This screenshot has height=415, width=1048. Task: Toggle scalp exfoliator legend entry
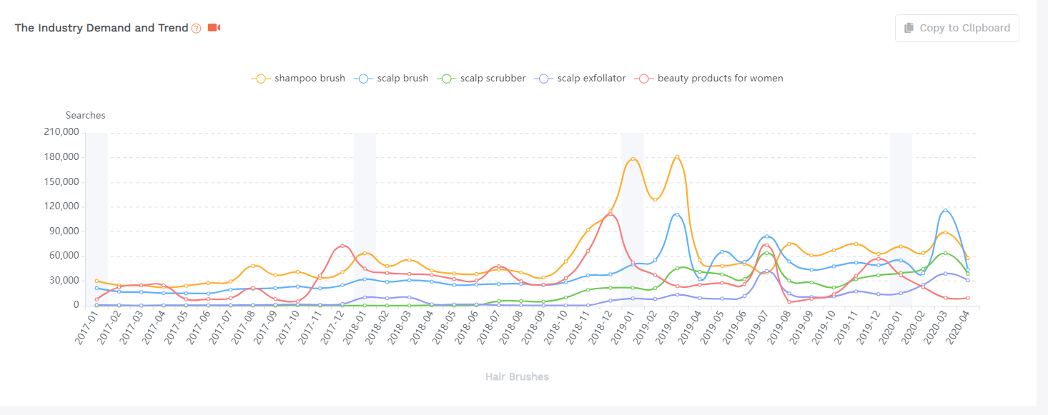(591, 79)
